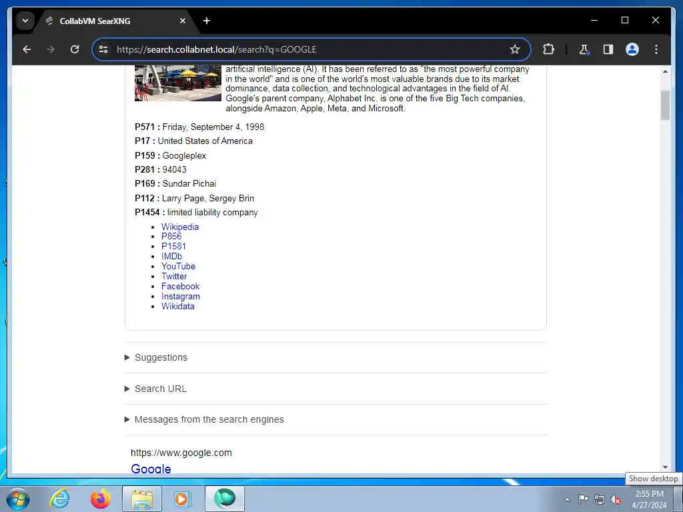Click the page vertical scrollbar thumb

665,105
